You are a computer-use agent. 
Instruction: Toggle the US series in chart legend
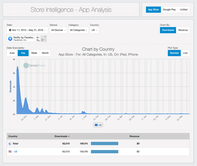pyautogui.click(x=98, y=125)
